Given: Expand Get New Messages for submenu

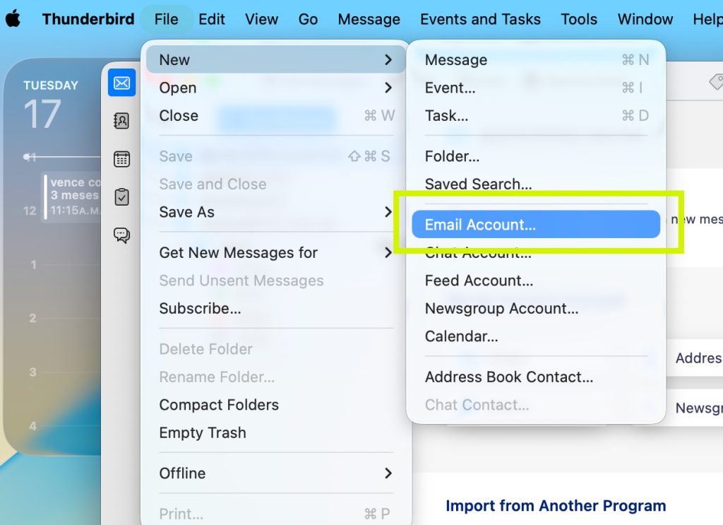Looking at the screenshot, I should click(275, 253).
